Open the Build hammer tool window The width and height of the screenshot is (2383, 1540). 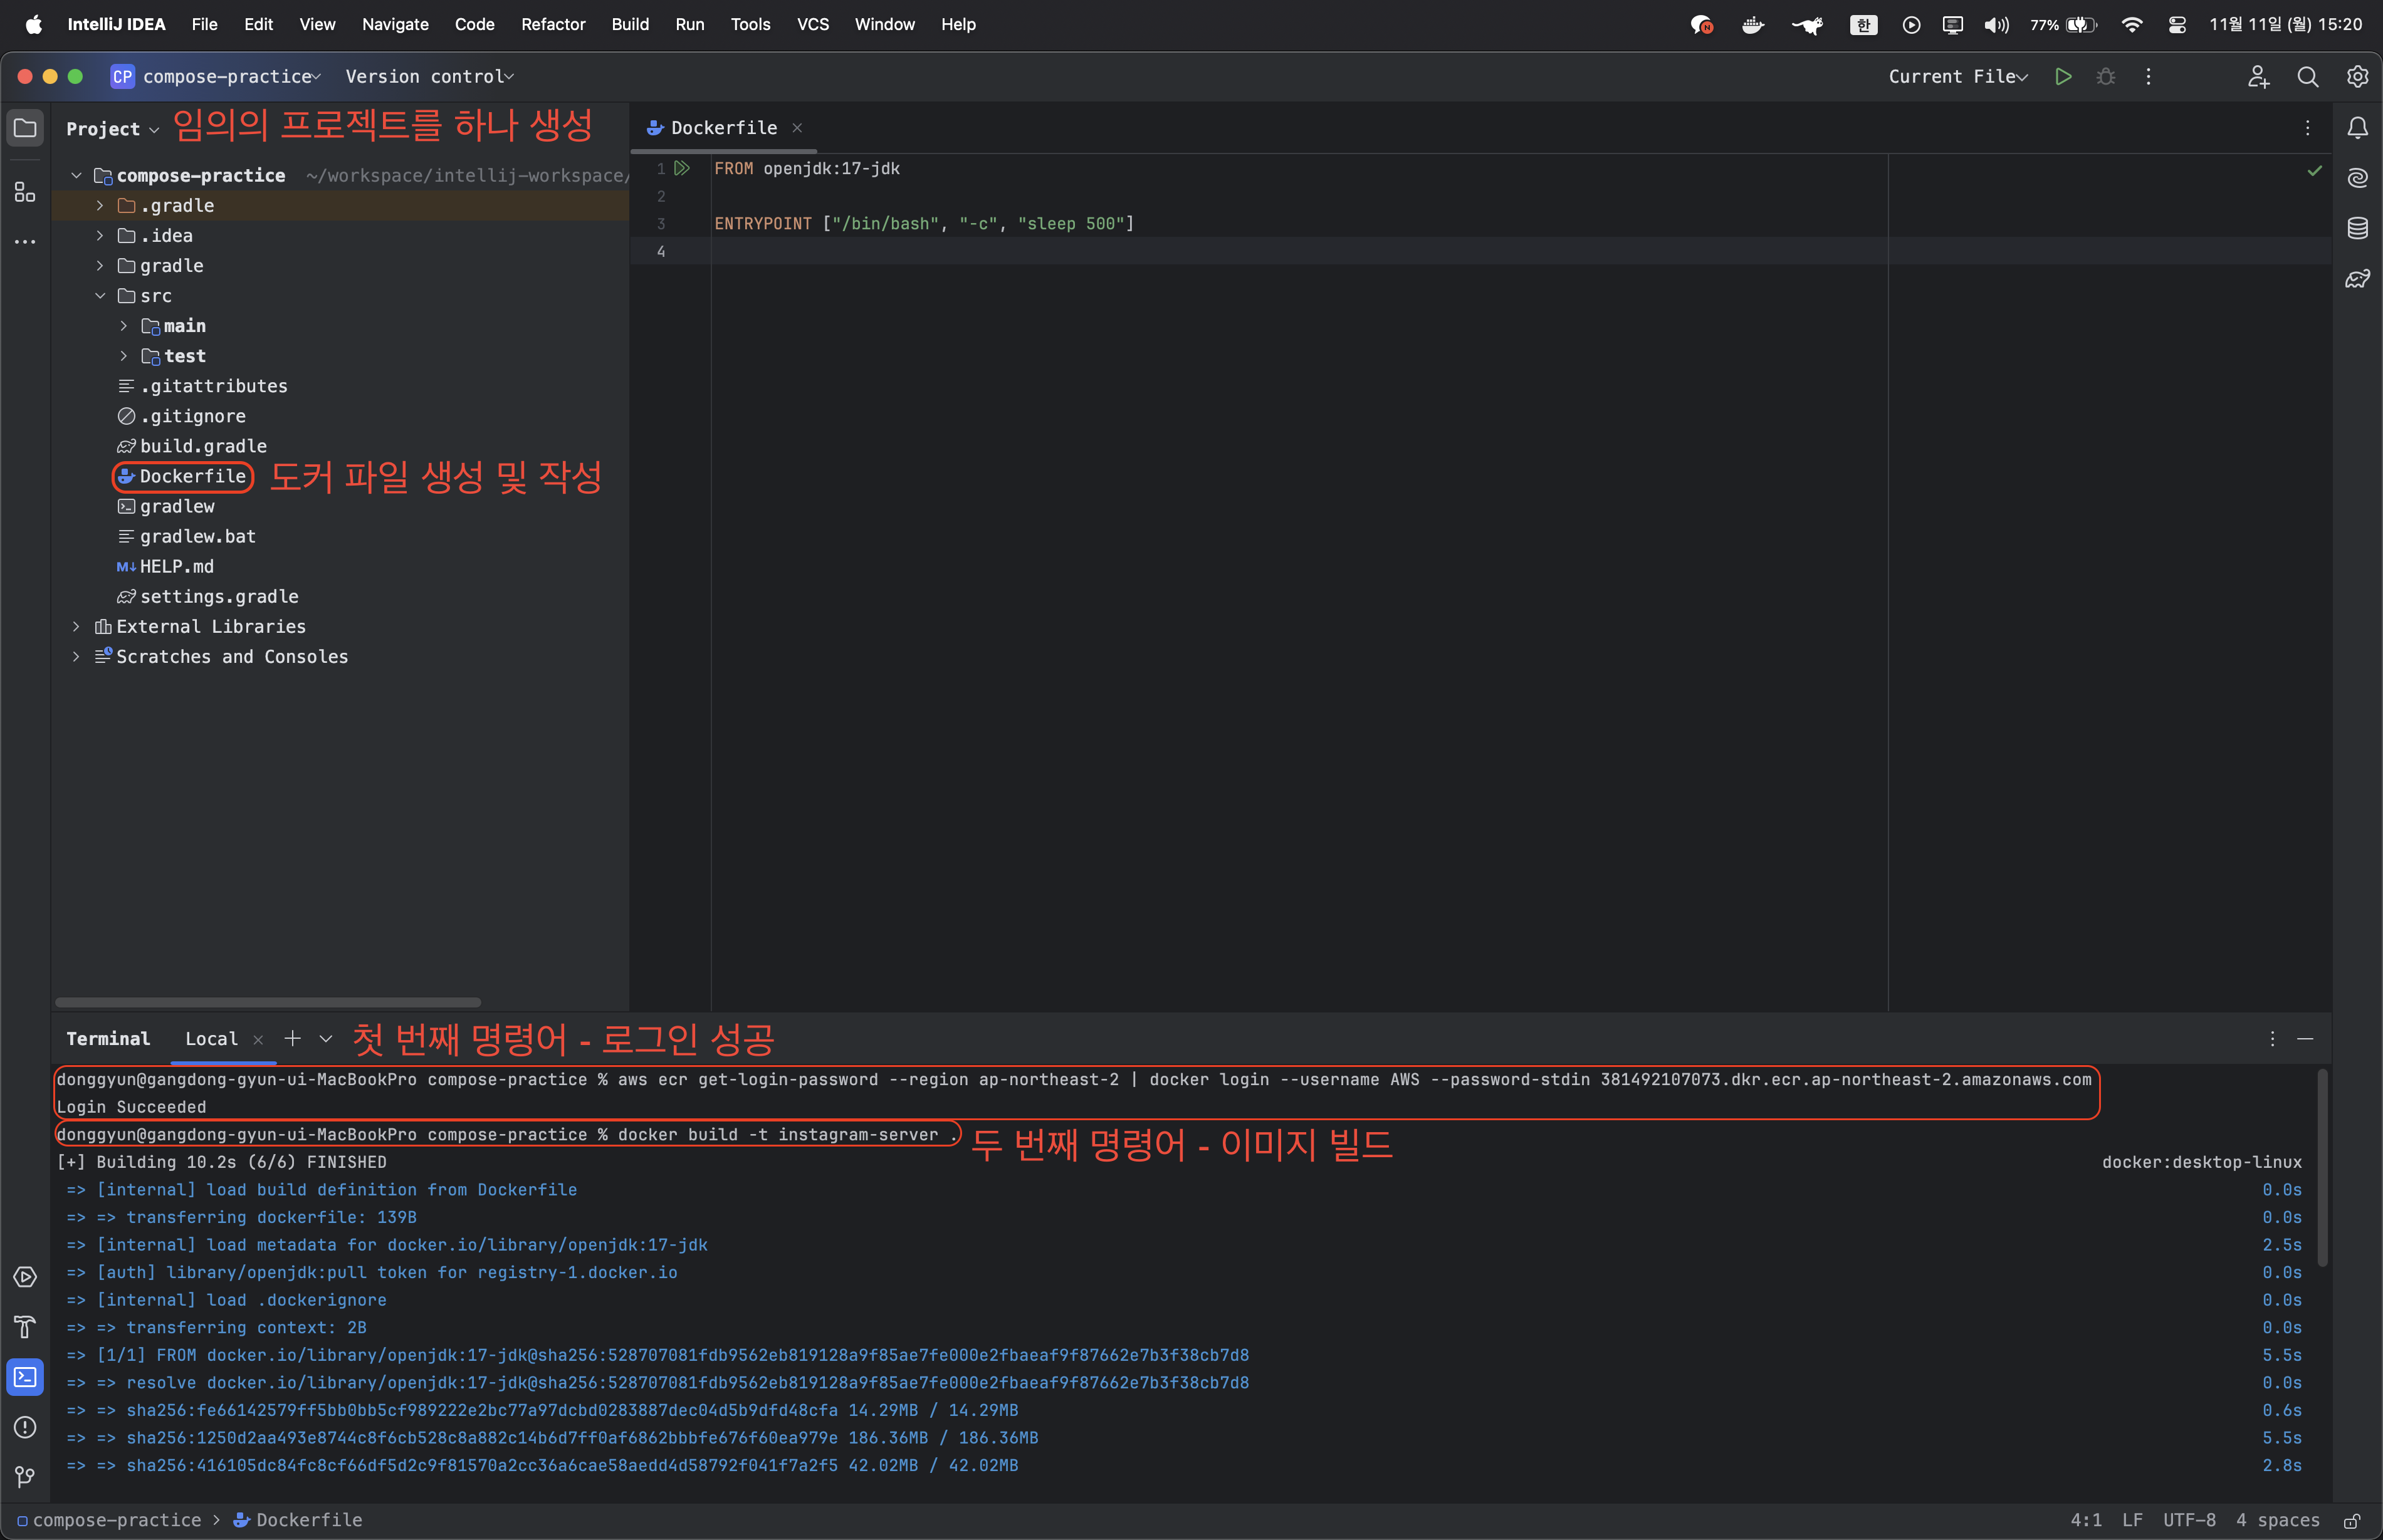pos(25,1327)
